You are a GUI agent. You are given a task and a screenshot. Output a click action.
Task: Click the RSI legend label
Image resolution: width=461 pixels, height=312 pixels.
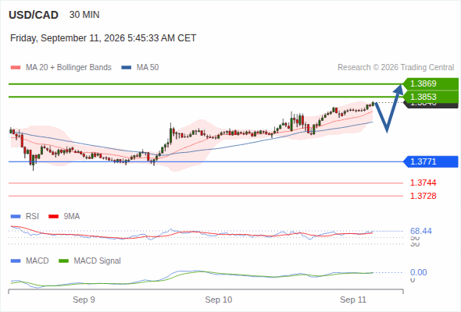coord(32,217)
